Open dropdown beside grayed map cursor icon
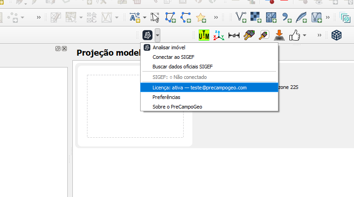The width and height of the screenshot is (354, 197). (x=81, y=17)
